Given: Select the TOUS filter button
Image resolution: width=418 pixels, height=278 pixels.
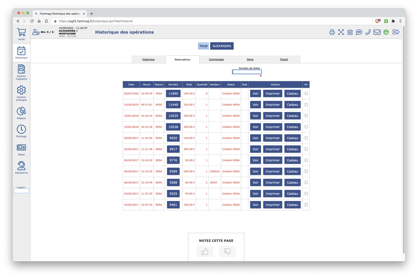Looking at the screenshot, I should click(x=203, y=46).
